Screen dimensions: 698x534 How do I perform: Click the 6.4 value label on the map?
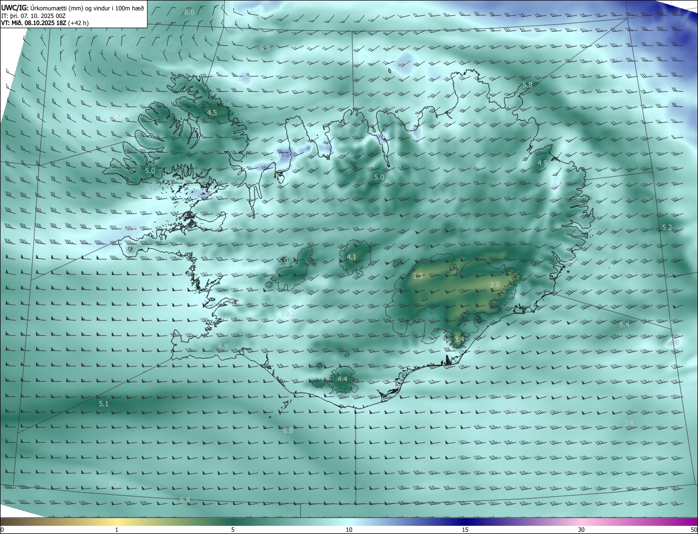click(624, 325)
